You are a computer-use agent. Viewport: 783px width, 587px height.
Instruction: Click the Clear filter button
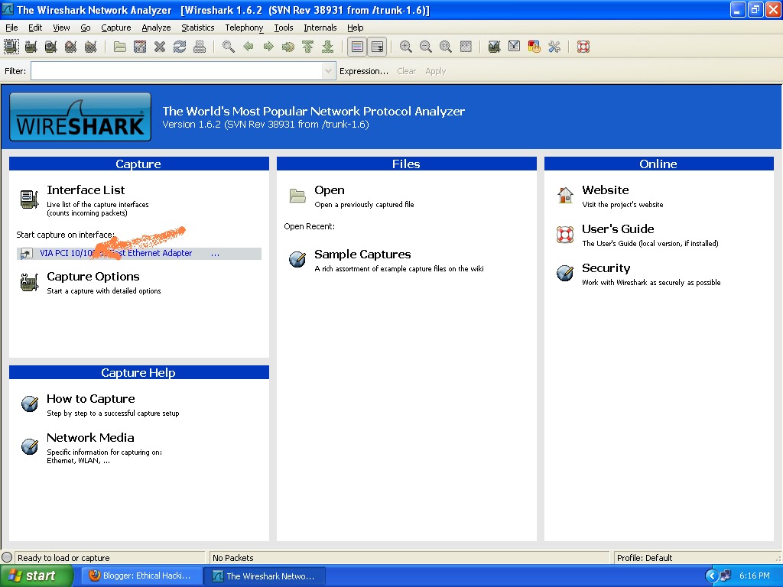(x=407, y=71)
